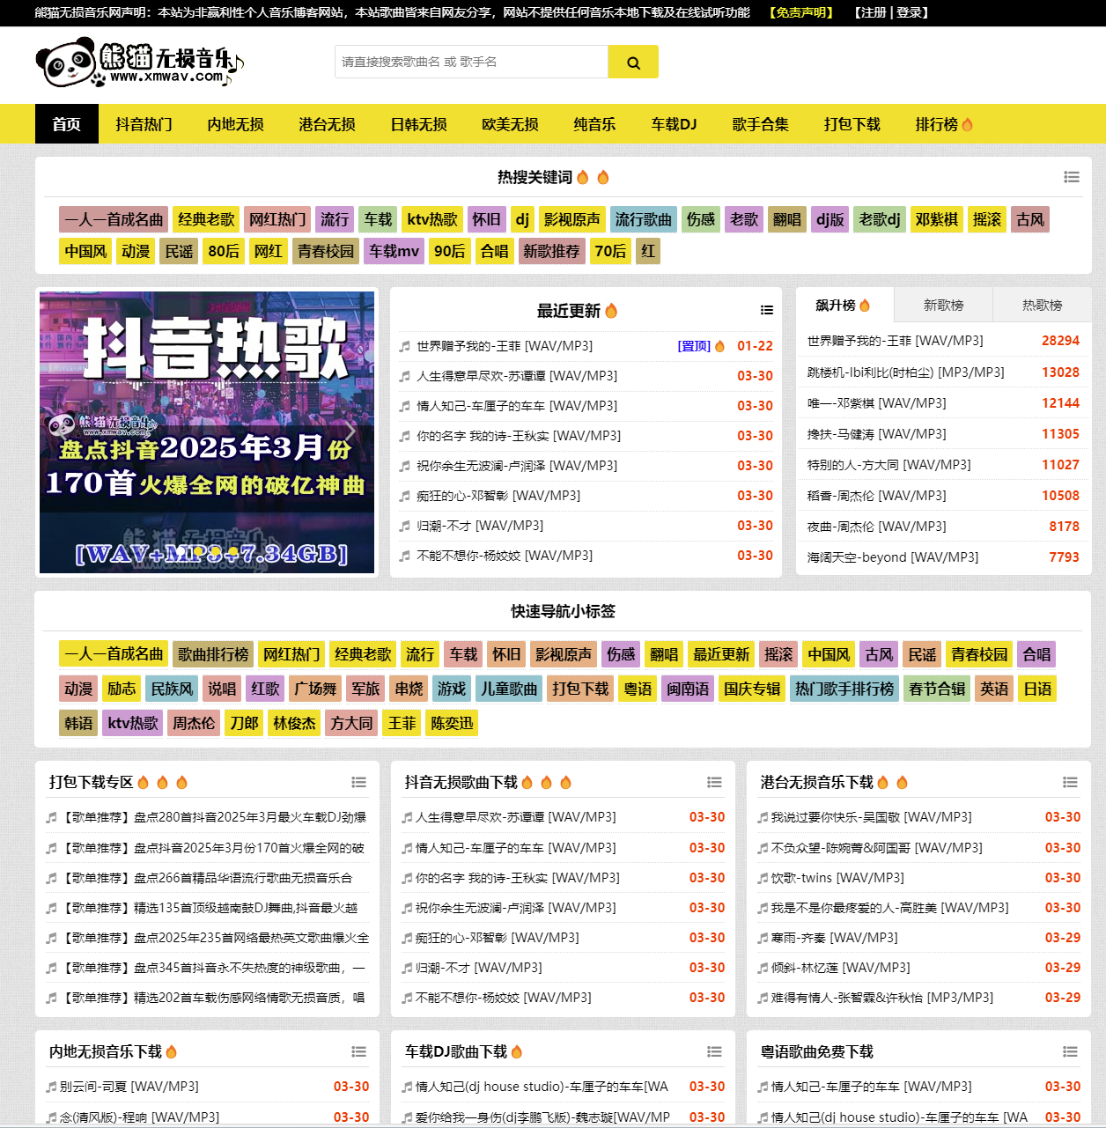The image size is (1106, 1128).
Task: Click flame icon beside 置顶 label
Action: pyautogui.click(x=719, y=346)
